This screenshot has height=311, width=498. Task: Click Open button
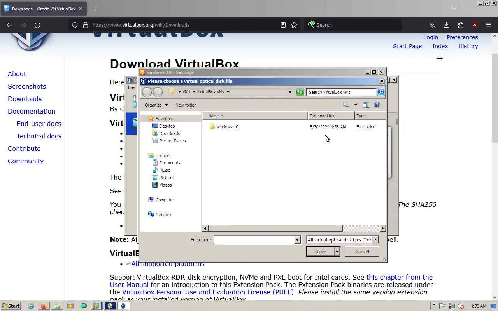click(321, 252)
